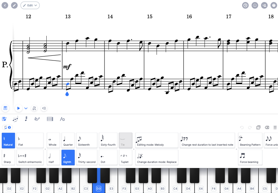Toggle the Eighth note duration
The image size is (278, 193).
click(x=68, y=158)
